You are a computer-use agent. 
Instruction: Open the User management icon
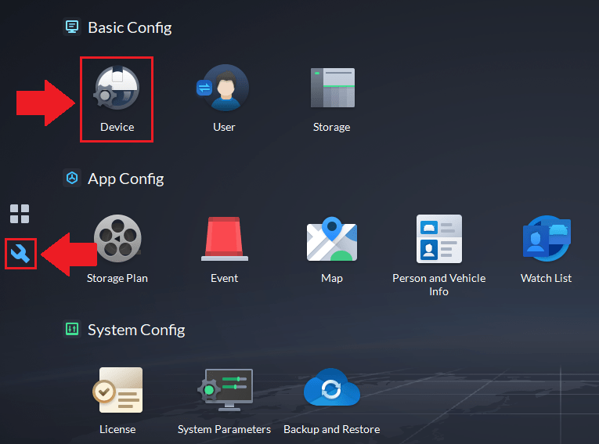224,88
